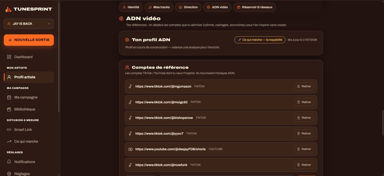This screenshot has height=176, width=384.
Task: Switch to the Direction tab
Action: (x=188, y=7)
